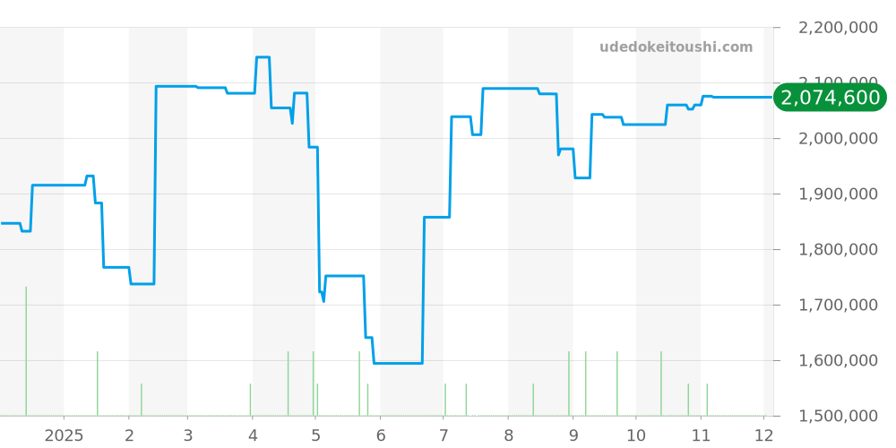Click month 9 on the time axis

click(x=573, y=435)
